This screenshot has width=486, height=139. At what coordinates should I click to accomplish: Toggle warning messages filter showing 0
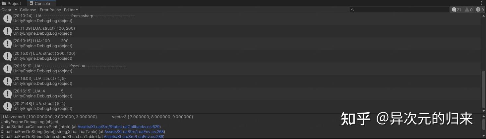pos(469,10)
